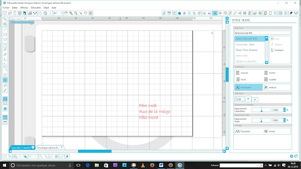Adjust the Espacement Caractères slider

[x=261, y=110]
